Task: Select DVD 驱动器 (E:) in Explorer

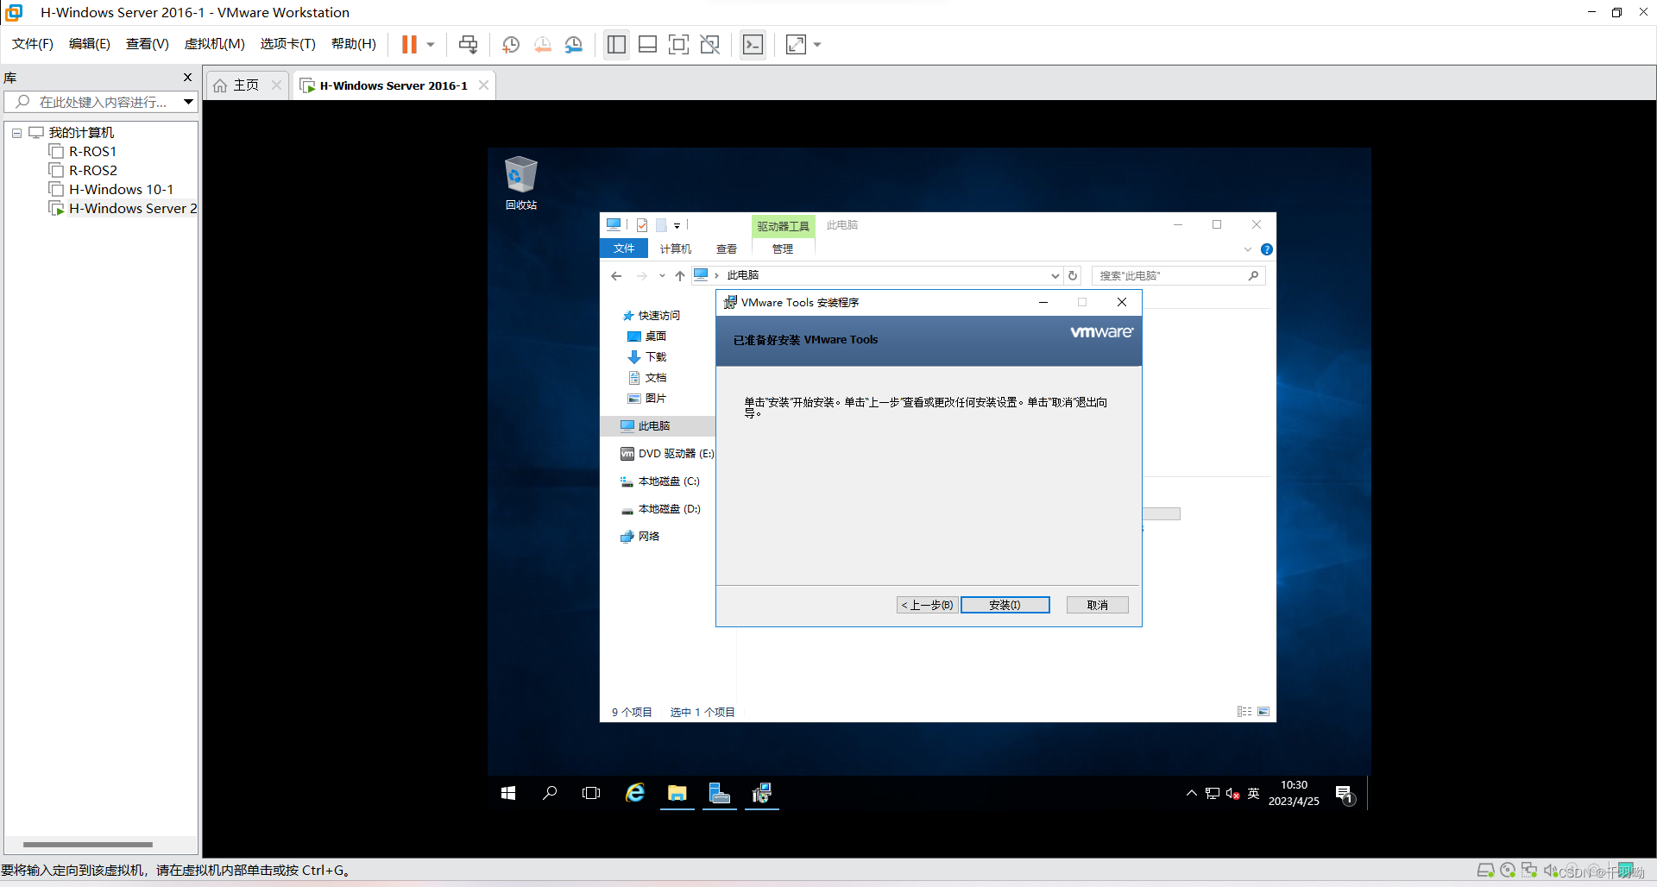Action: coord(667,454)
